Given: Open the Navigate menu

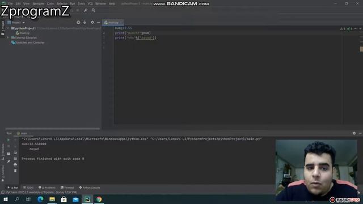Looking at the screenshot, I should point(38,4).
